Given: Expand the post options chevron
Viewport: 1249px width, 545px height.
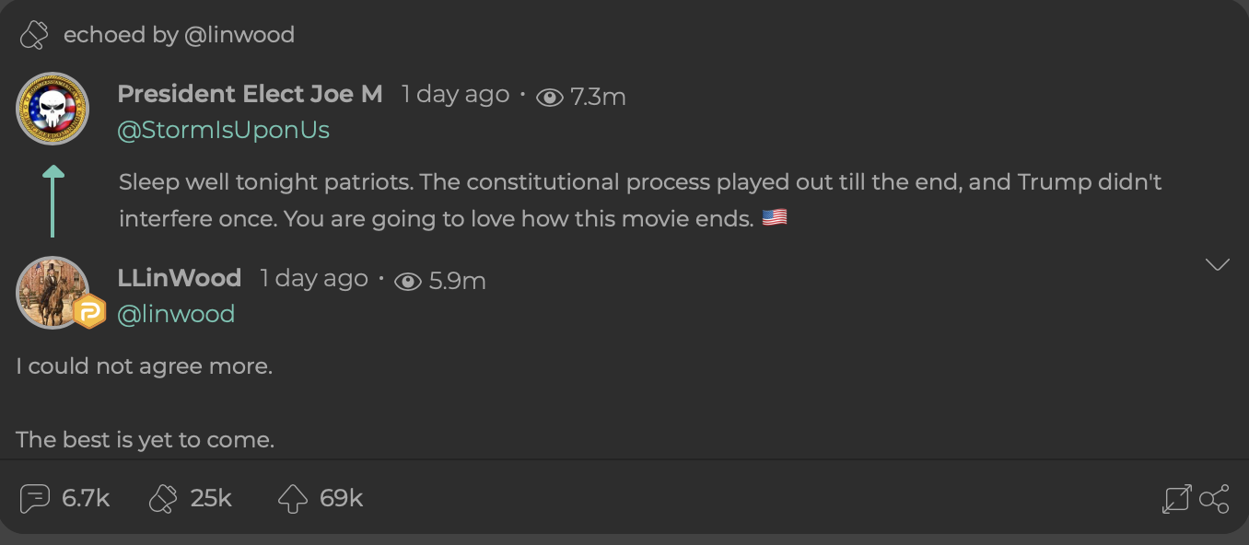Looking at the screenshot, I should pyautogui.click(x=1218, y=265).
